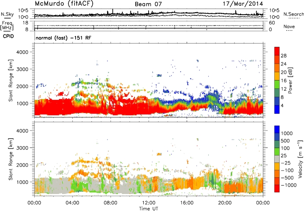Viewport: 304px width, 211px height.
Task: Click the 'Time UT' axis title
Action: click(149, 209)
